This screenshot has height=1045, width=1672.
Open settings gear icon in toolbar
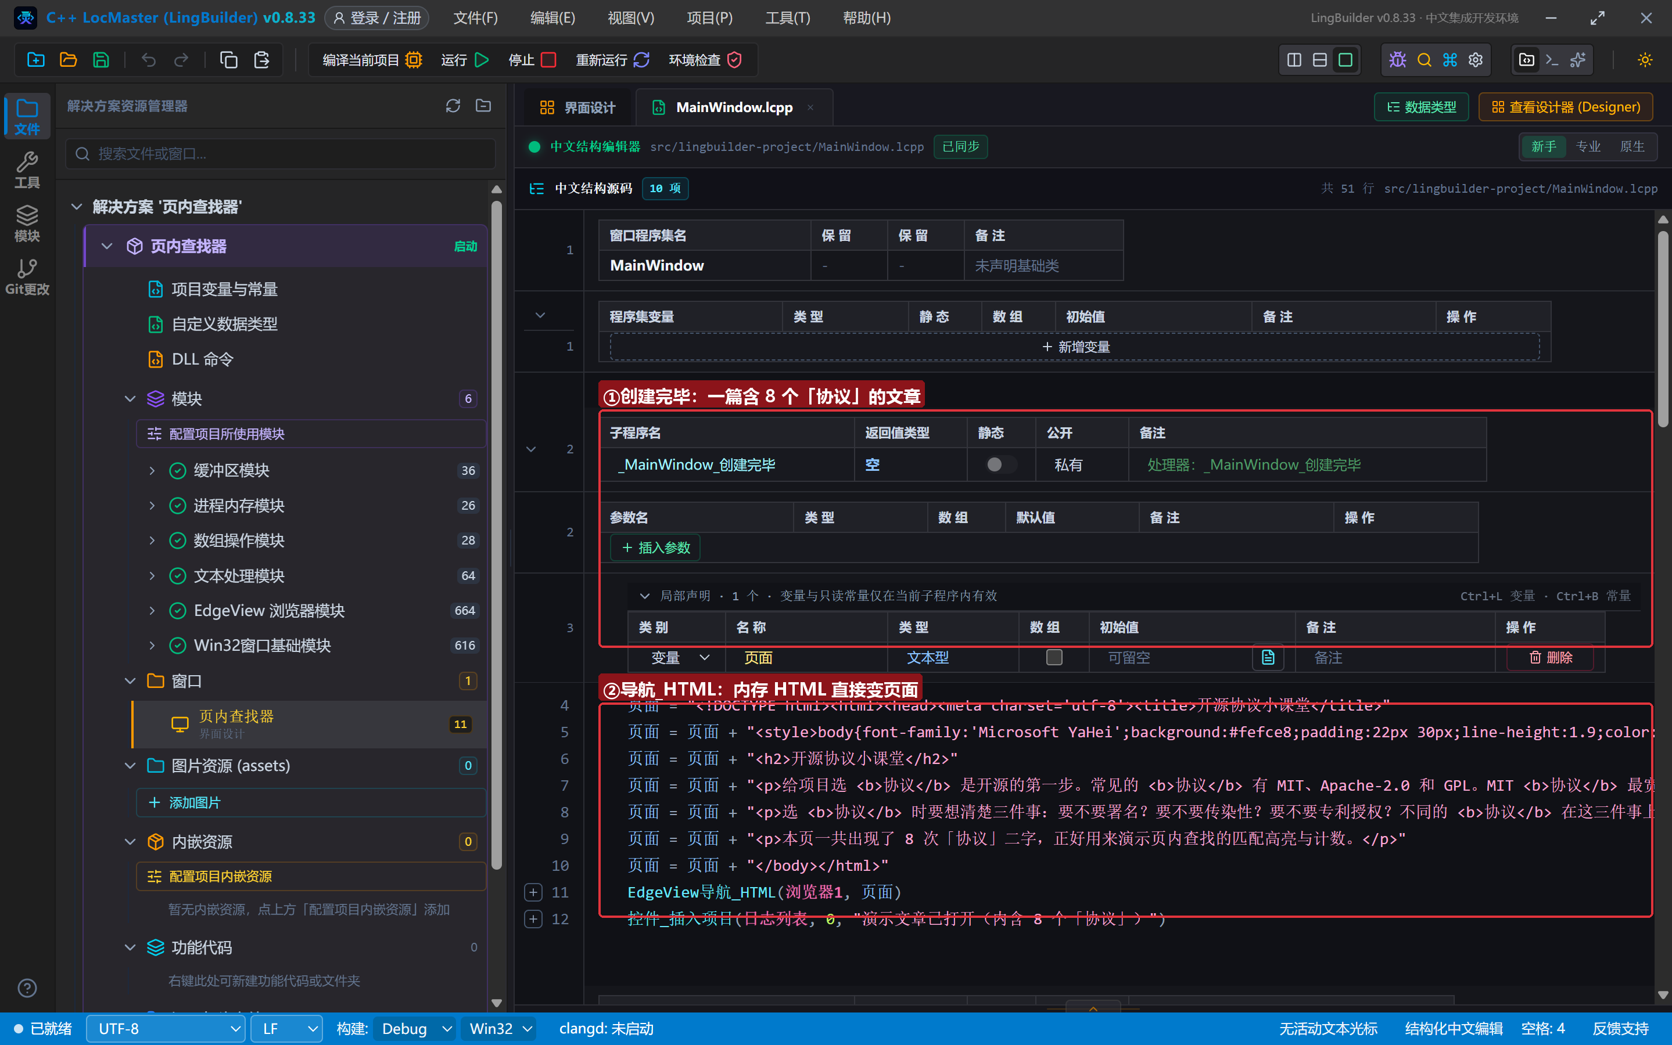pyautogui.click(x=1476, y=60)
